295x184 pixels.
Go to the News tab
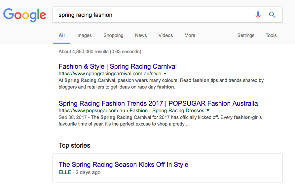pos(141,35)
